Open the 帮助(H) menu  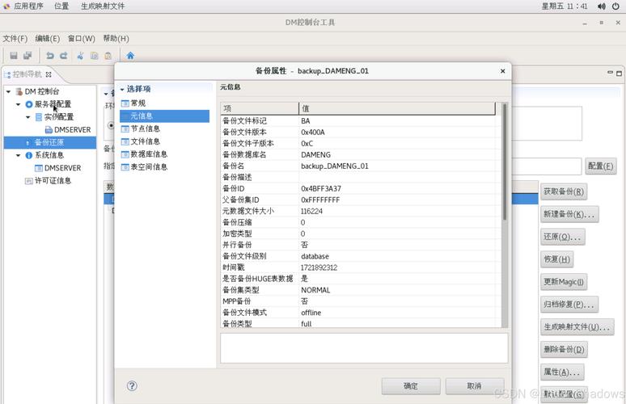click(116, 39)
